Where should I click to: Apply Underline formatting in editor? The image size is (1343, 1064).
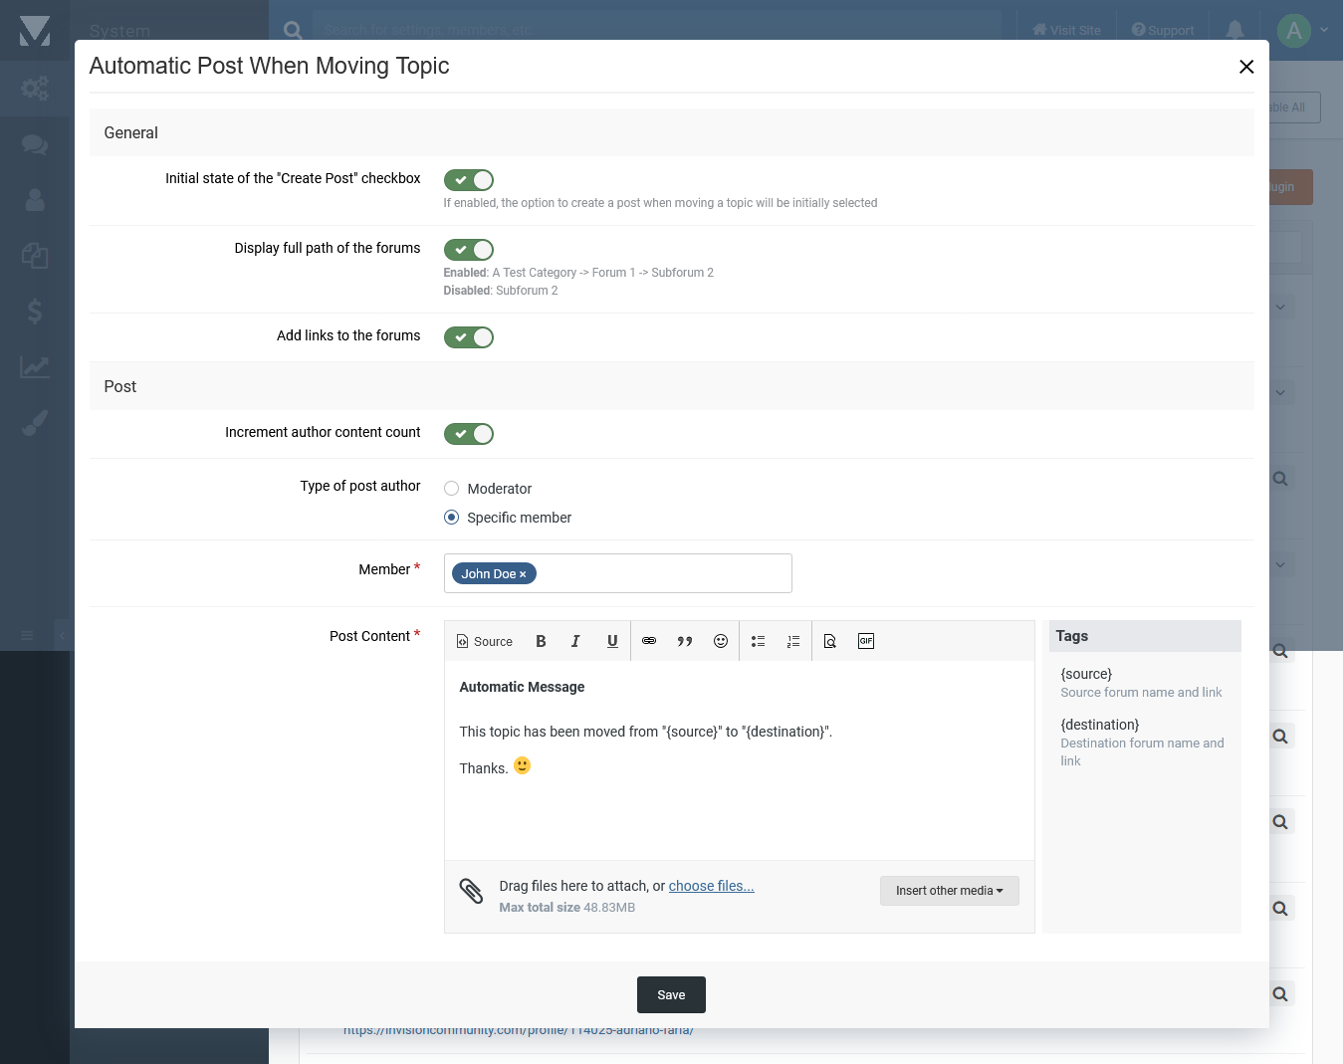click(612, 641)
